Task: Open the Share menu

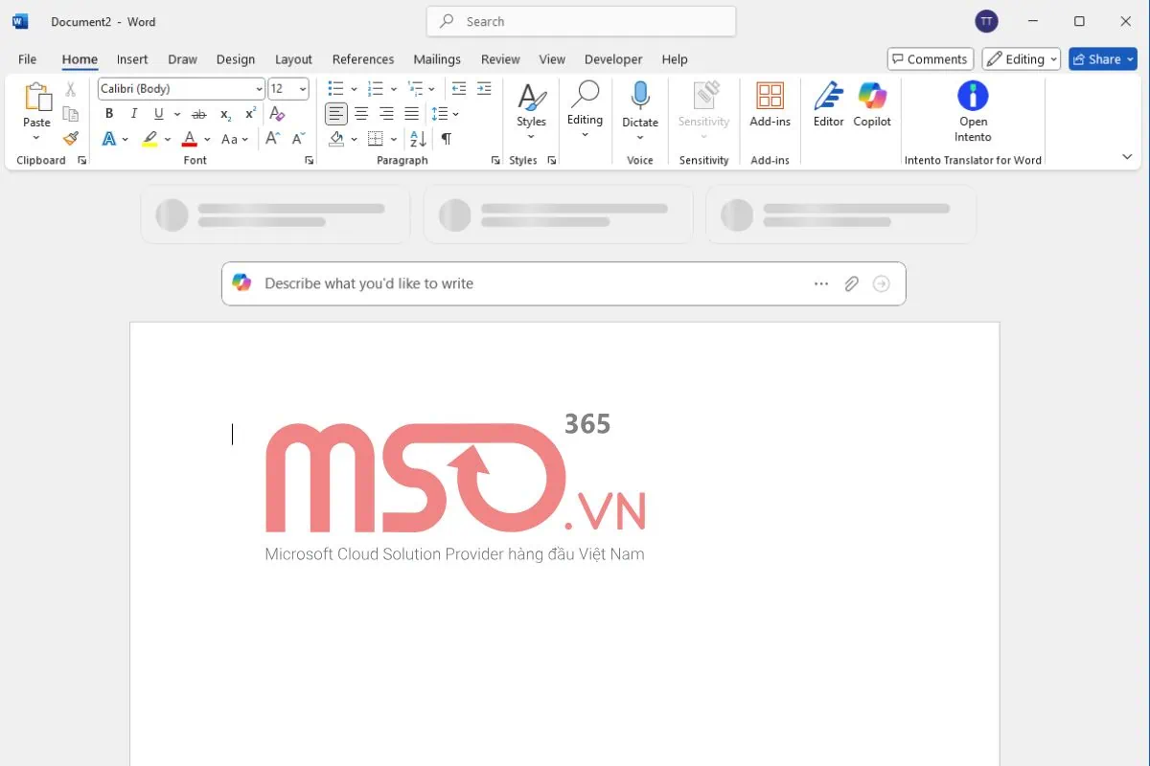Action: (1102, 58)
